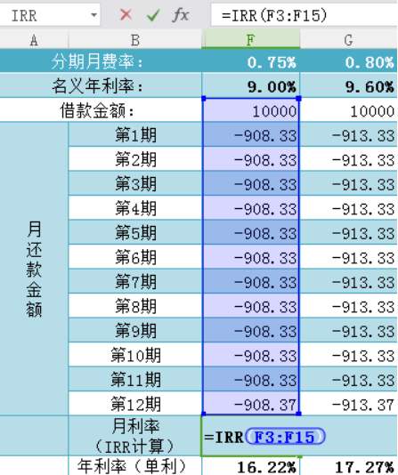Screen dimensions: 398x475
Task: Select the 第10期 label cell
Action: 135,355
